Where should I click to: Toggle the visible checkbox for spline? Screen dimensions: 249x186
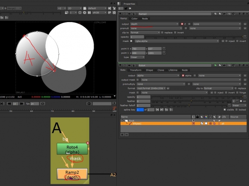[x=225, y=110]
